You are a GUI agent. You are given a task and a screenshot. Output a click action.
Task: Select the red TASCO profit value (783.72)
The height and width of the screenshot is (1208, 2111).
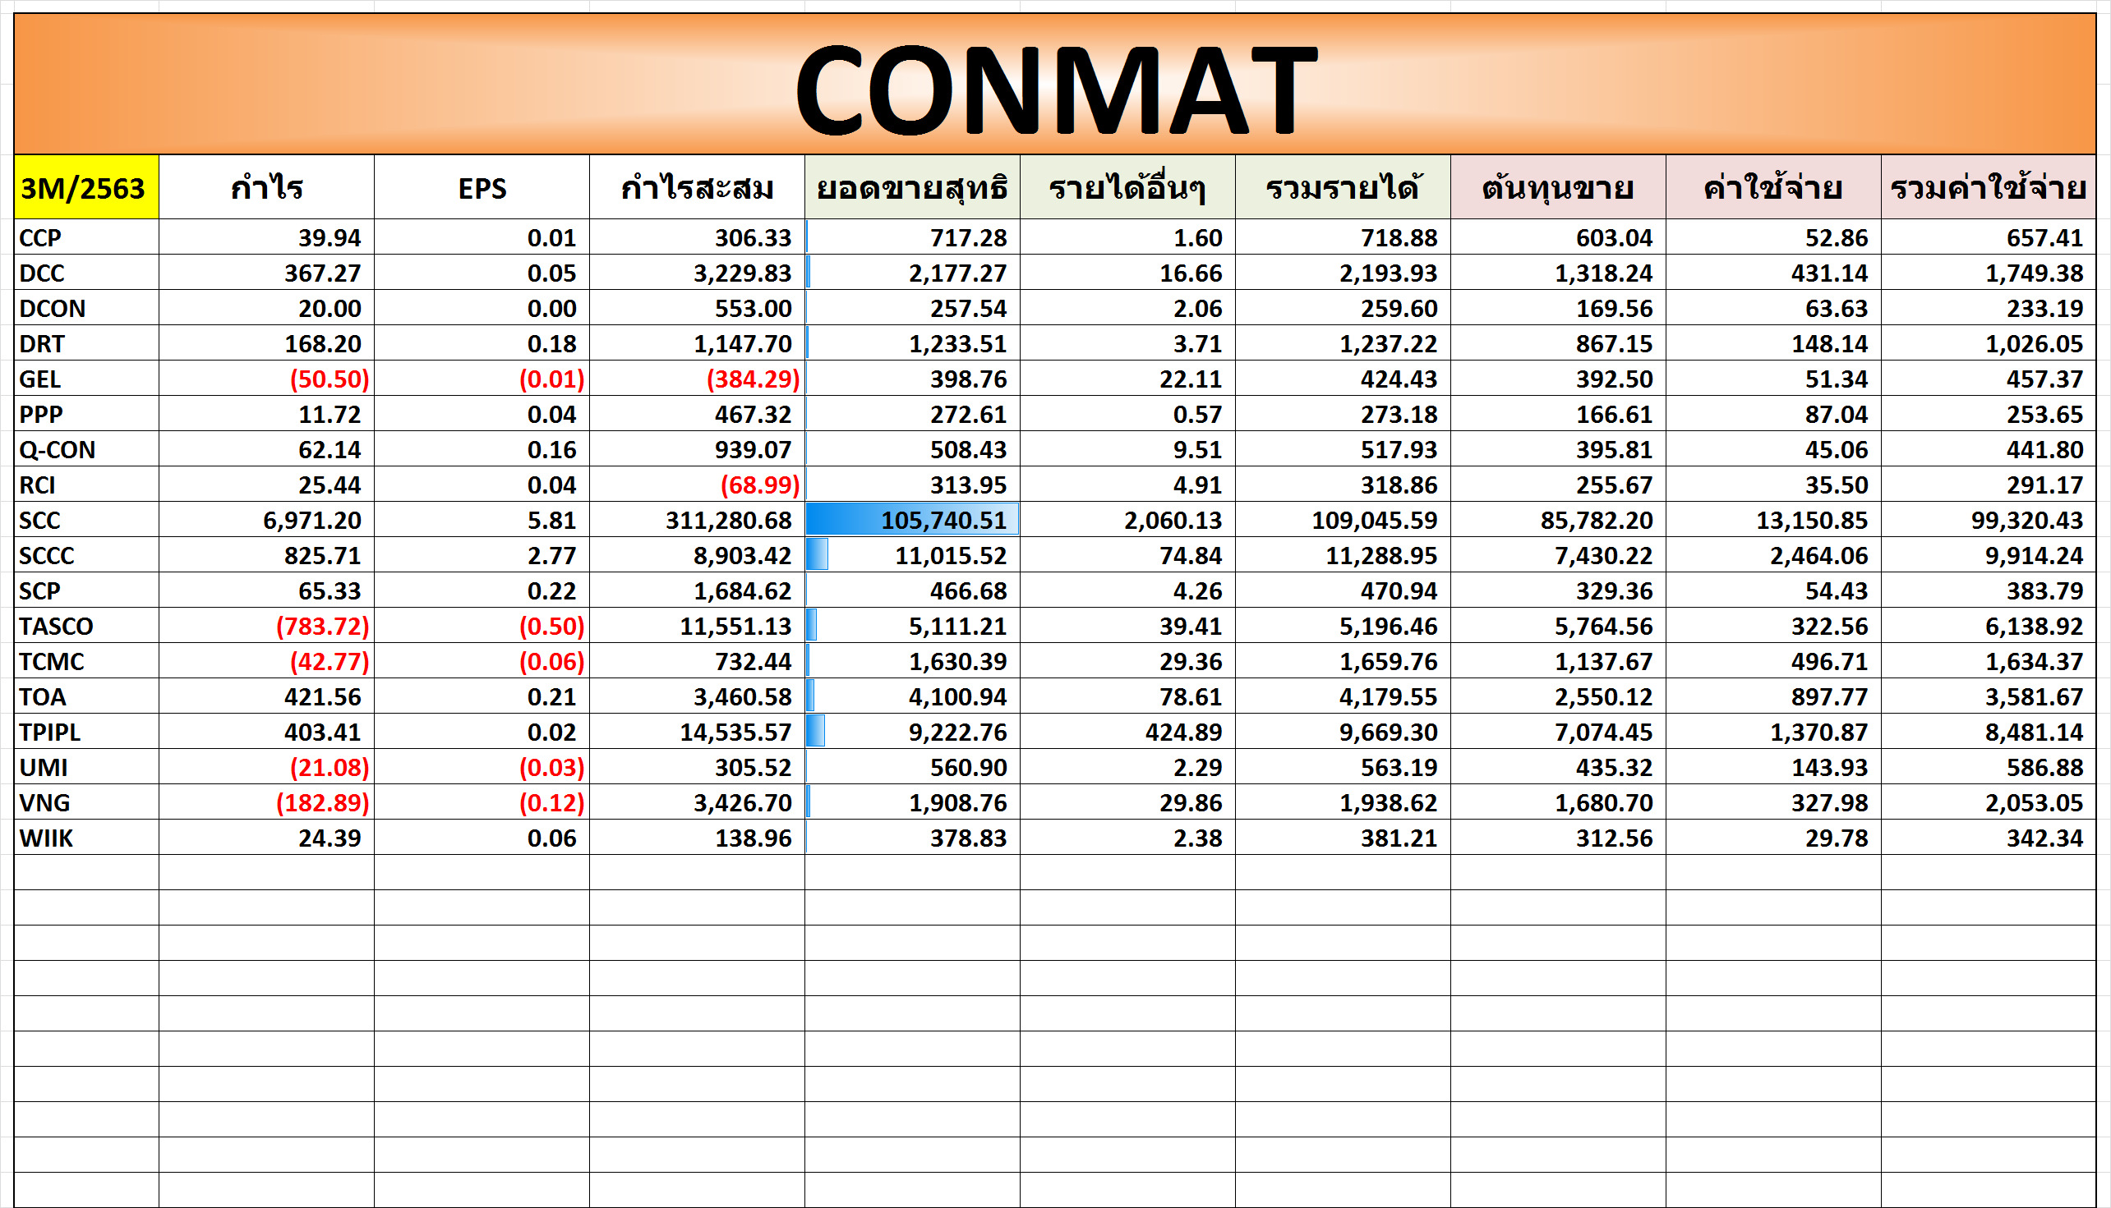tap(322, 627)
